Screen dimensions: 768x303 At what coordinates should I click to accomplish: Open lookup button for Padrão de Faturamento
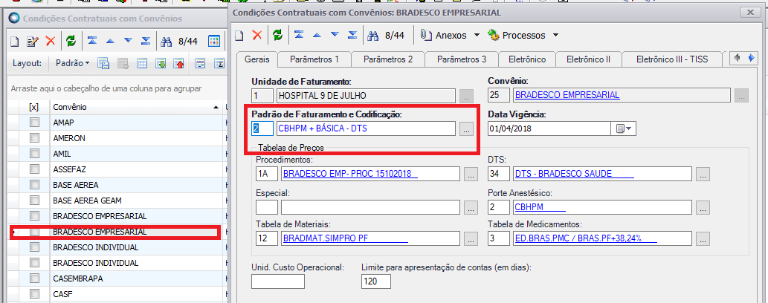click(x=466, y=128)
